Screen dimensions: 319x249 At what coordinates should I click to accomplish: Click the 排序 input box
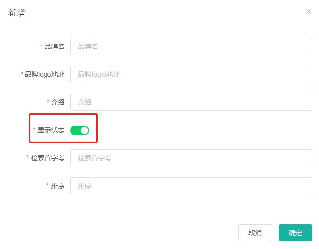[x=191, y=186]
